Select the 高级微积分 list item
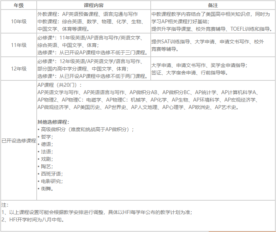Screen dimensions: 276x232 coord(87,129)
